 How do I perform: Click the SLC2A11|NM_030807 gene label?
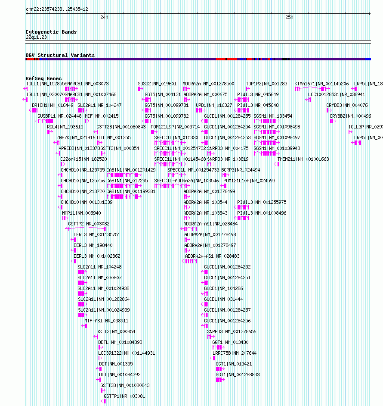point(99,278)
